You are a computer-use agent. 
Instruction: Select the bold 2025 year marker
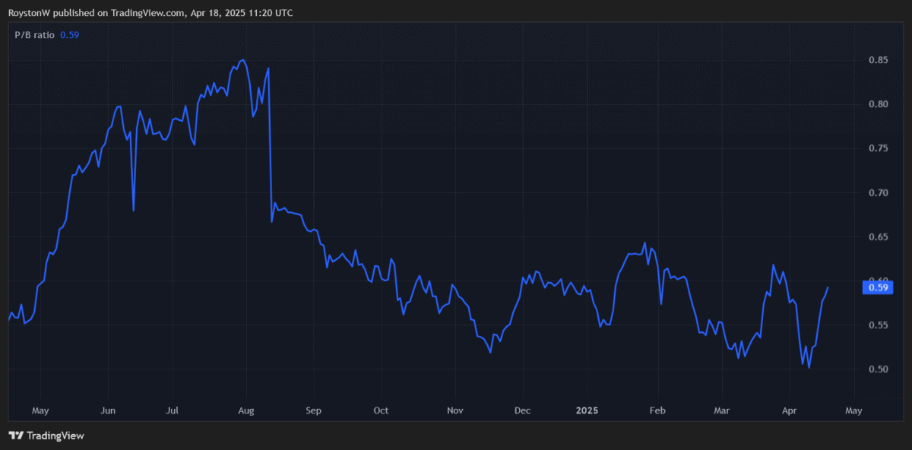pos(586,410)
